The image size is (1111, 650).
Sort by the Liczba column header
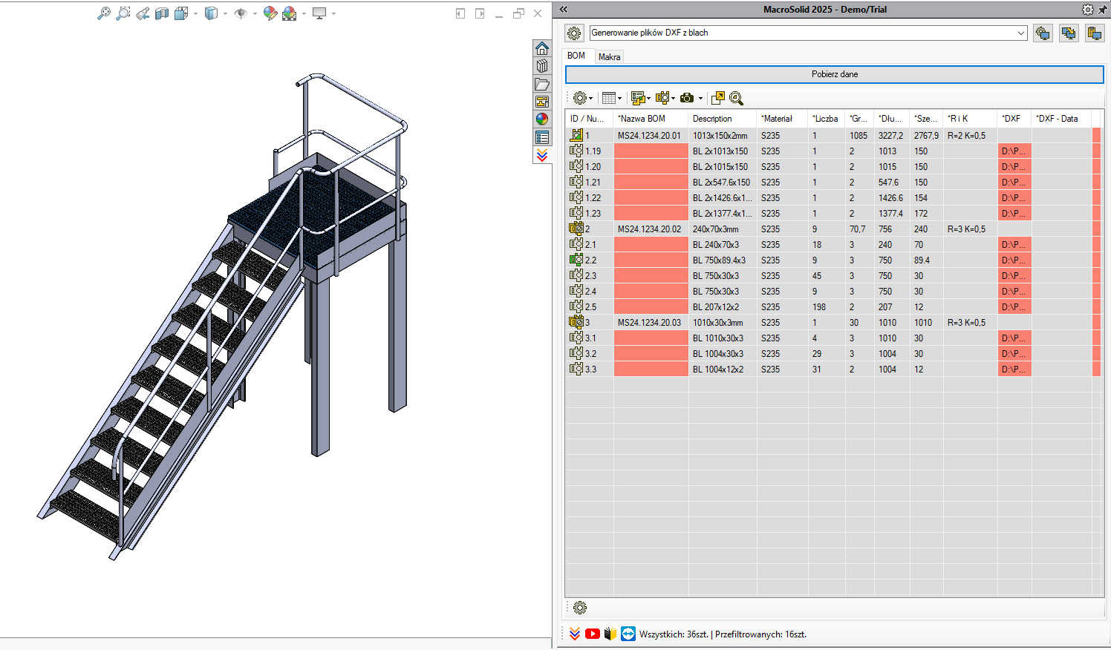[826, 119]
